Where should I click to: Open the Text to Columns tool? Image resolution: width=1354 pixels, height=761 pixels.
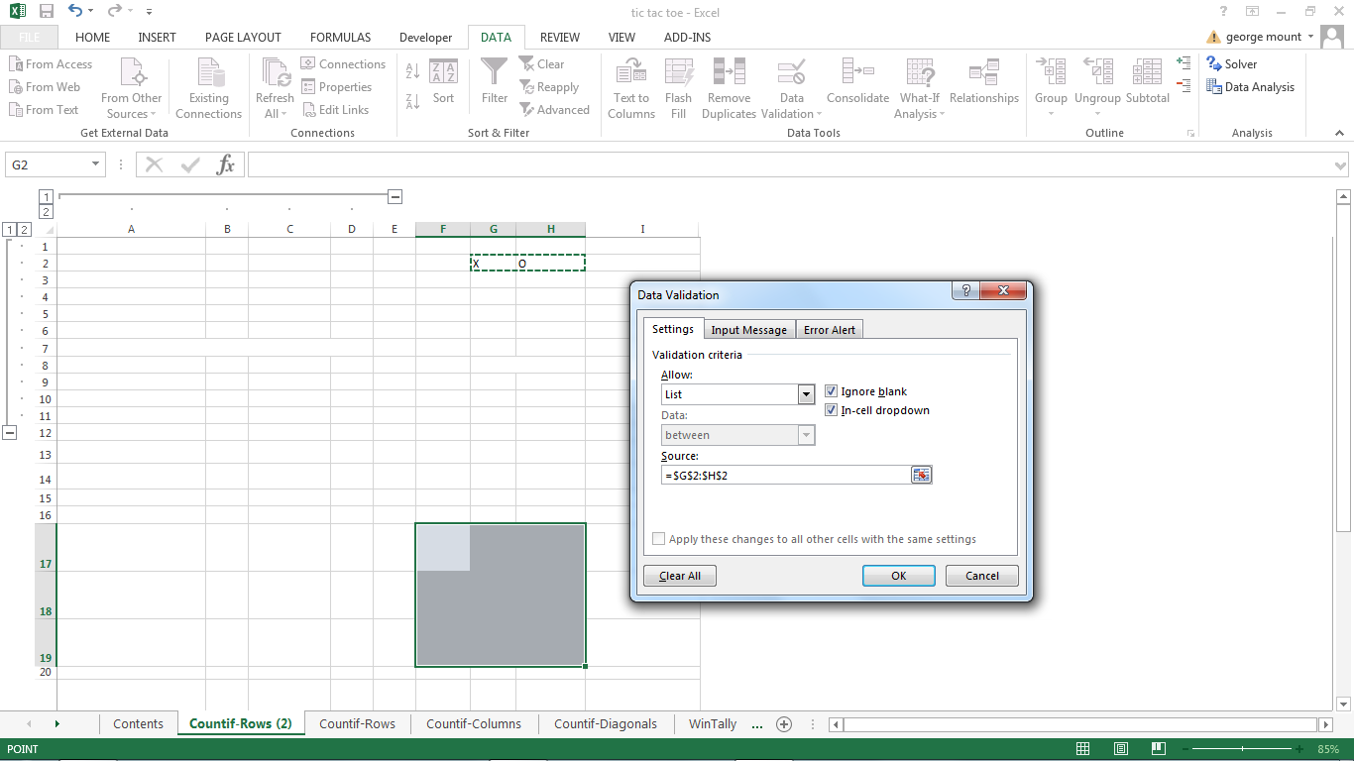pyautogui.click(x=631, y=73)
